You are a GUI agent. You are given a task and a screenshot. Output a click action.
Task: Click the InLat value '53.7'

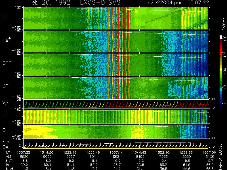tap(117, 165)
